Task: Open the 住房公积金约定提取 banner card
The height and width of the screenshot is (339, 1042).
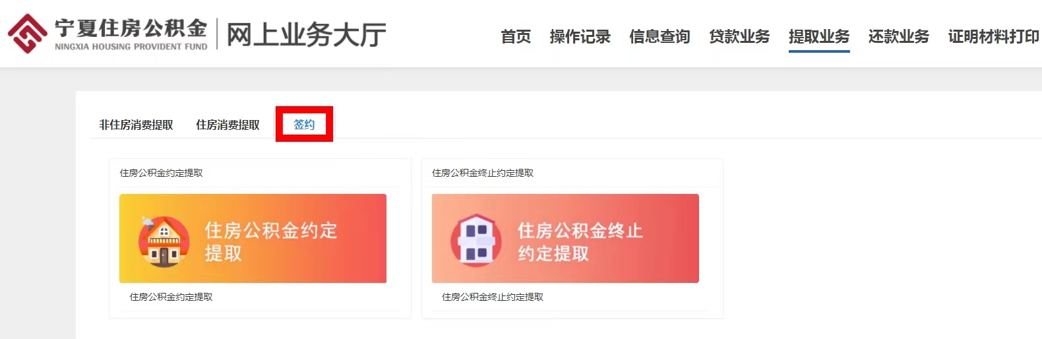Action: tap(253, 239)
